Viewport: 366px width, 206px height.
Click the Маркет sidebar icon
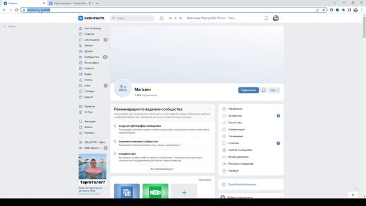[x=81, y=97]
